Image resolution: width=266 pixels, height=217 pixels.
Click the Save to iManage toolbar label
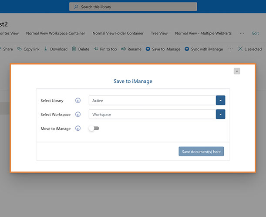coord(166,49)
